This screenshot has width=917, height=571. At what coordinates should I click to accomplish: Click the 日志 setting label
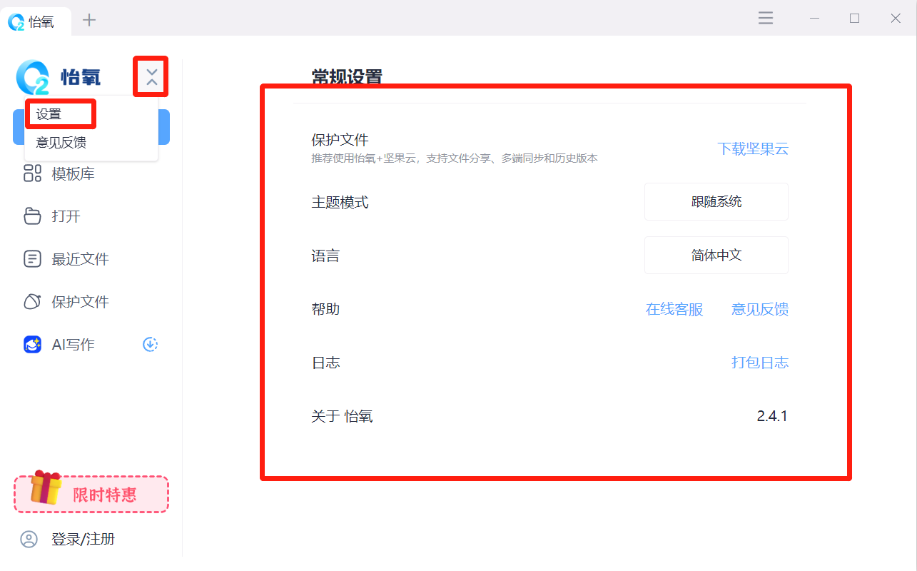(x=326, y=363)
